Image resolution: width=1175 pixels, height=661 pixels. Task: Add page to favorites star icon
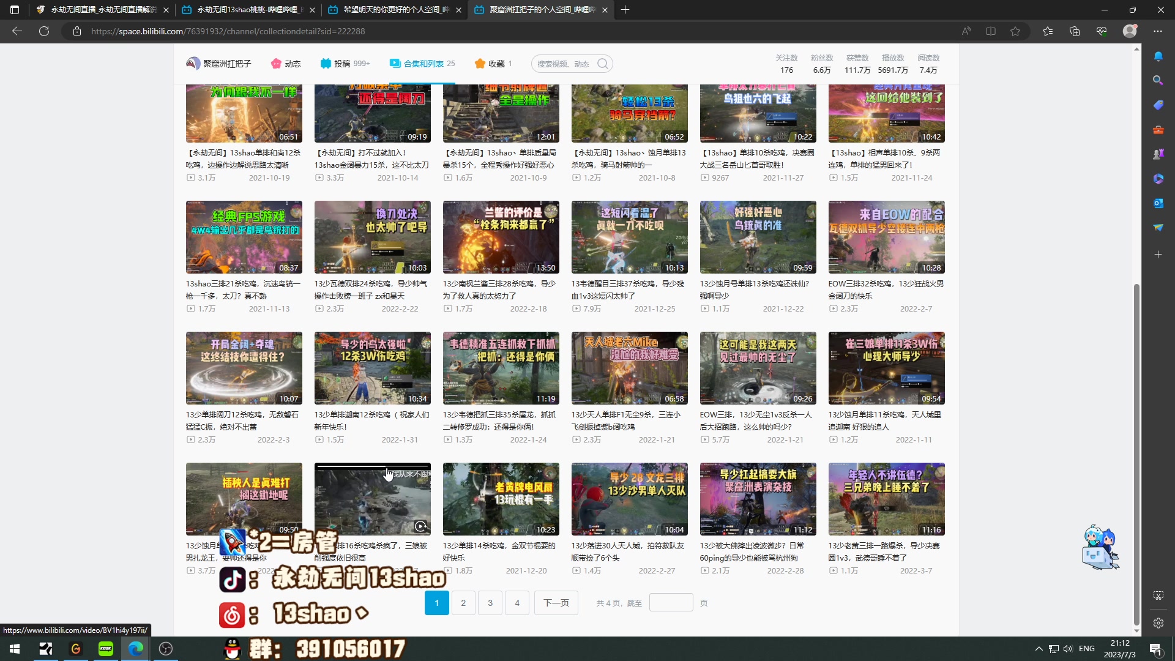(x=1015, y=31)
